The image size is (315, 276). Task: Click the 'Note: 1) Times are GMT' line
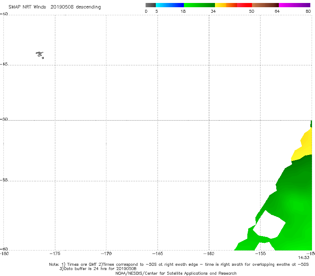[x=179, y=265]
